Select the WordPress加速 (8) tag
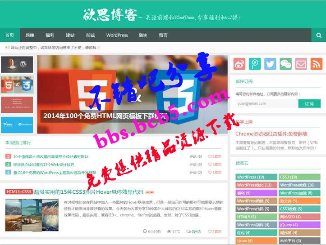 click(299, 193)
